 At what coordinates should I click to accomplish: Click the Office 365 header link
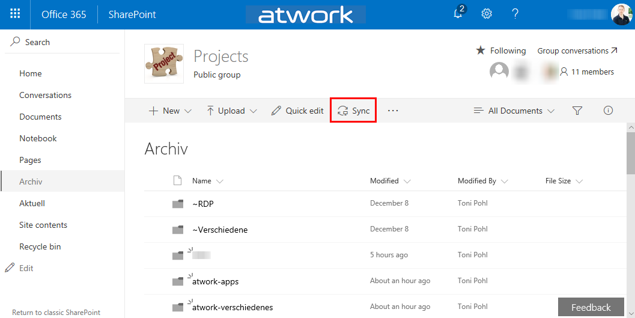pos(64,14)
